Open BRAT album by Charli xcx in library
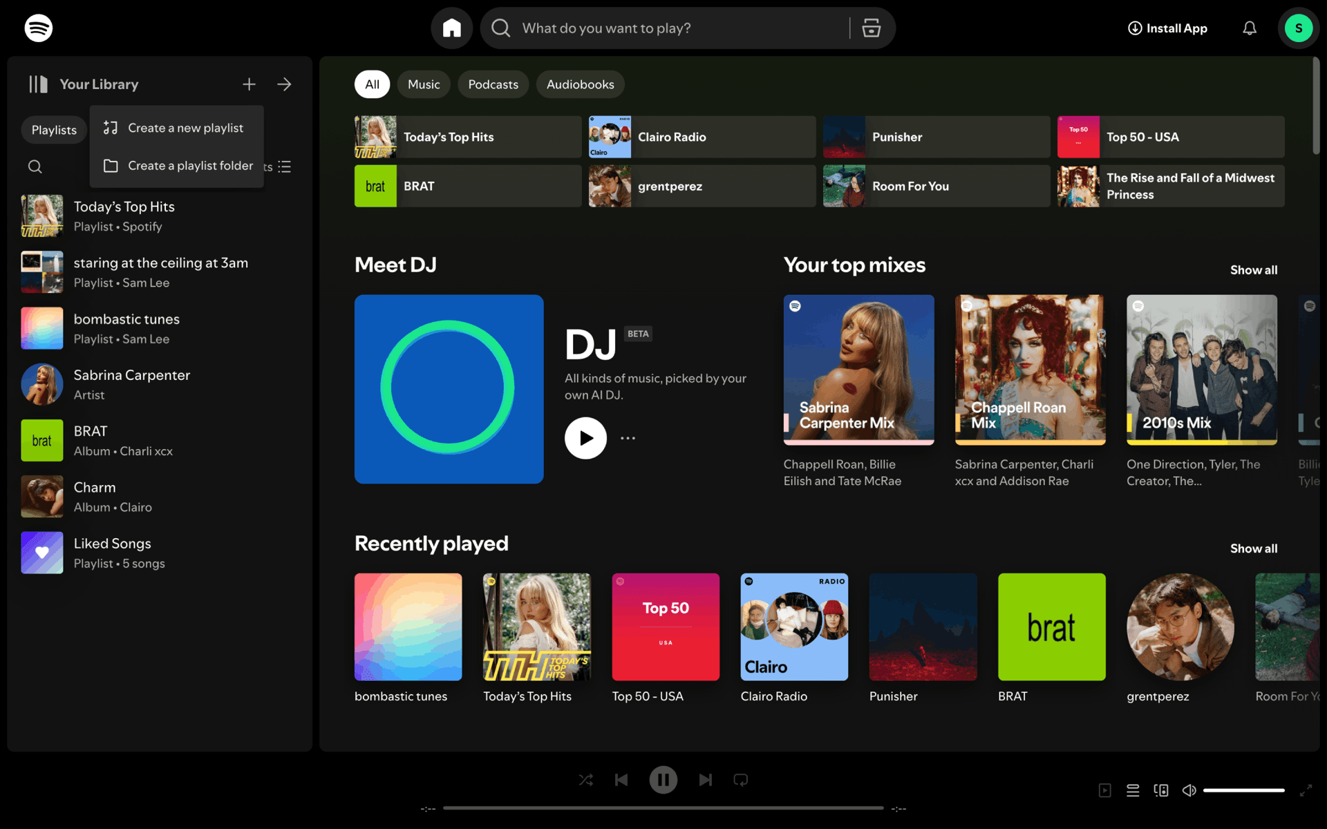 coord(160,440)
